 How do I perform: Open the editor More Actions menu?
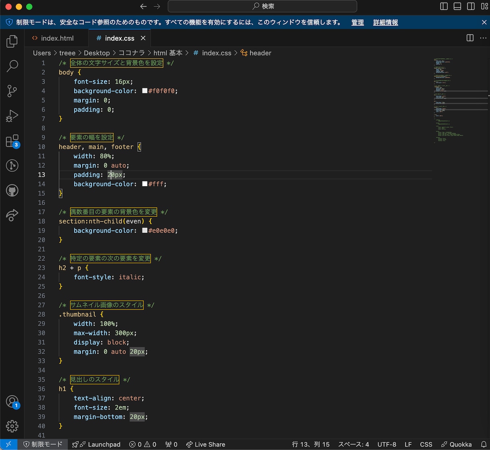(483, 38)
